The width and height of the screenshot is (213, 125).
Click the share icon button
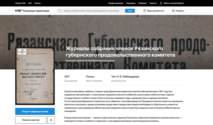(x=51, y=120)
